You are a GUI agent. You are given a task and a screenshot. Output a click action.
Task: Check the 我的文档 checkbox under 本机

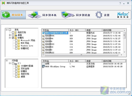click(13, 32)
